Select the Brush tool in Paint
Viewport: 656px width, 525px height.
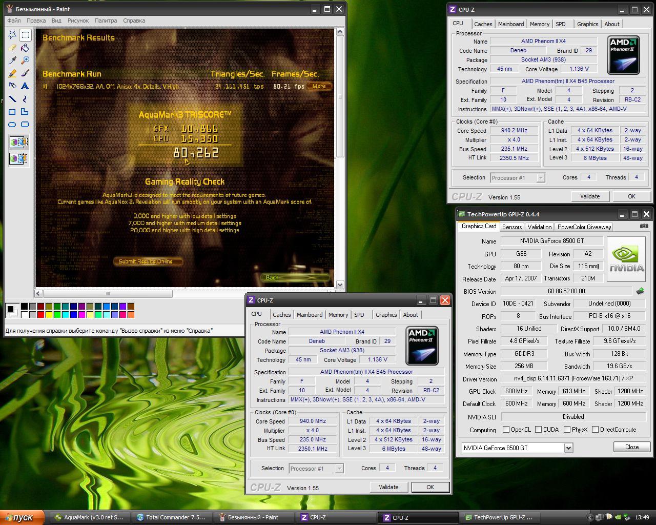pyautogui.click(x=25, y=73)
